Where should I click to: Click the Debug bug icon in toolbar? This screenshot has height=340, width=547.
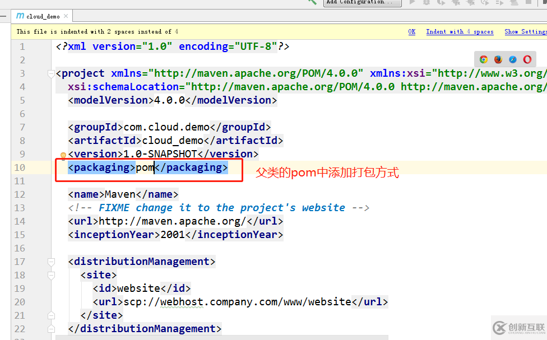(427, 2)
